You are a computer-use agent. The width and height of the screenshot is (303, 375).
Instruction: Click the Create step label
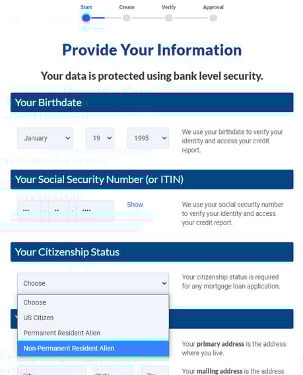[127, 7]
